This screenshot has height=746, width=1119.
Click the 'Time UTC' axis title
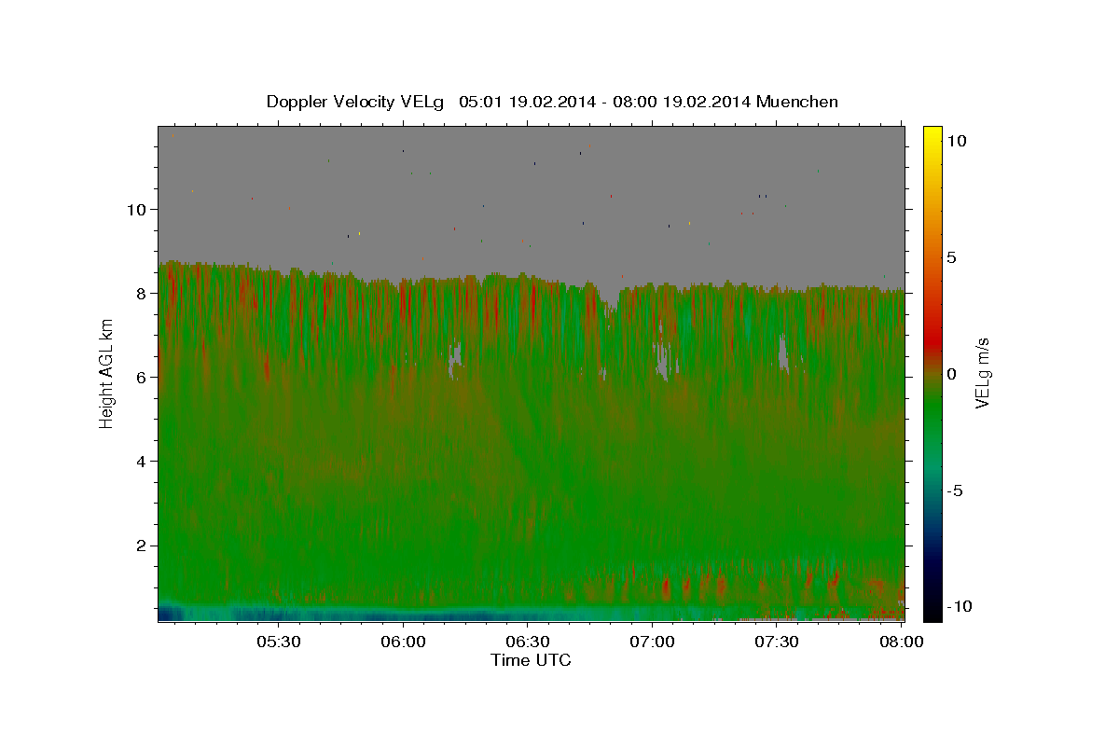[x=531, y=660]
